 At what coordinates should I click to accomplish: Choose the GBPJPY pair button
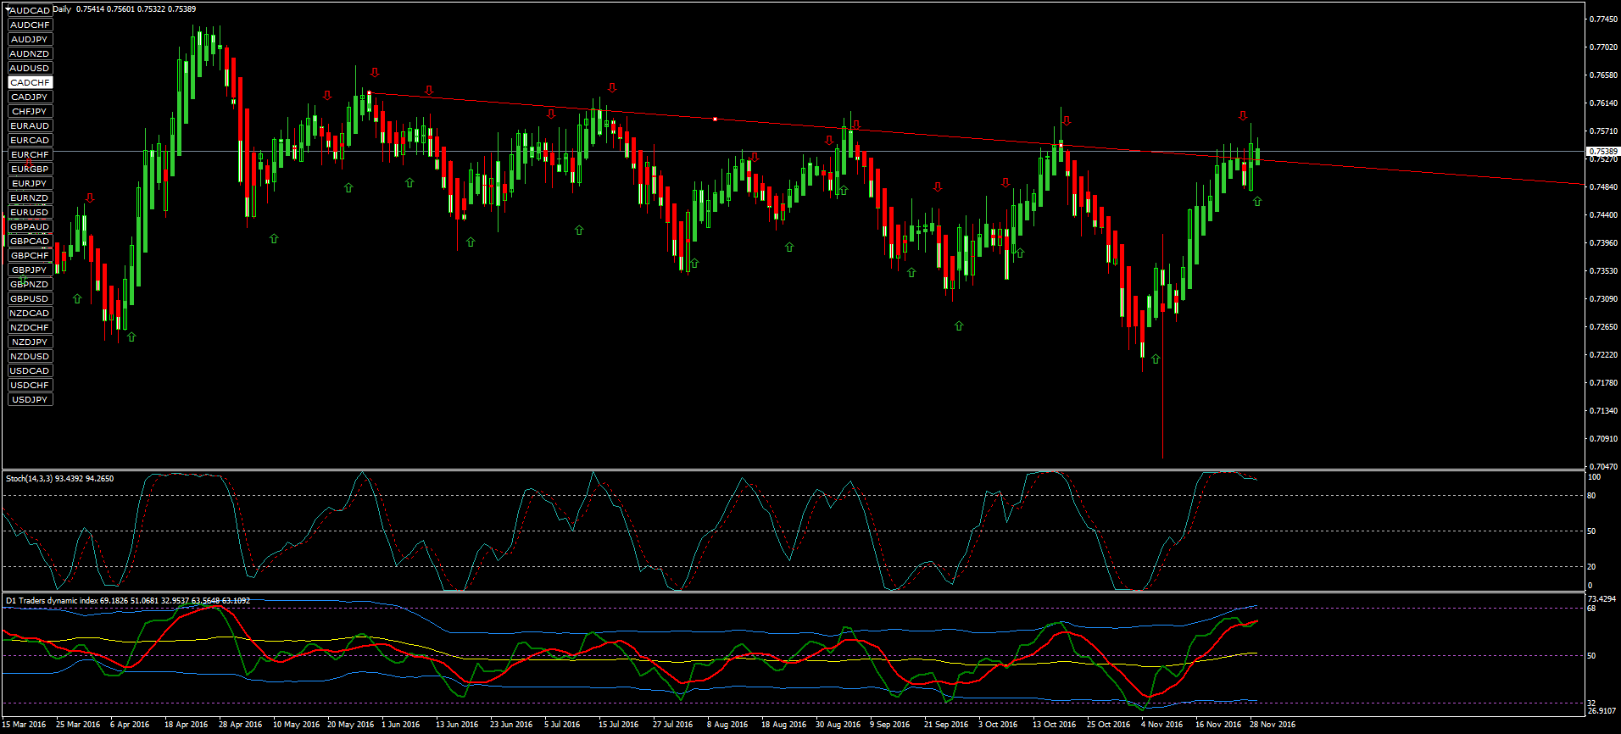(30, 270)
